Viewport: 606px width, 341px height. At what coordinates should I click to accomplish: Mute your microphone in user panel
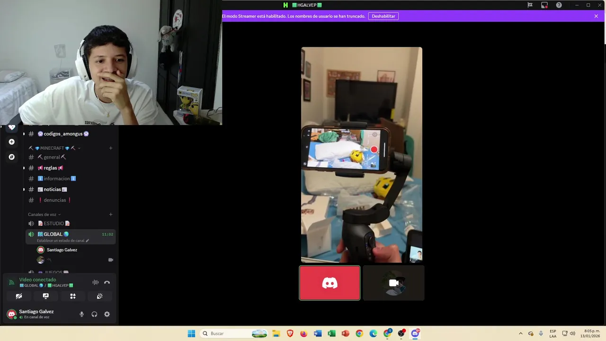pyautogui.click(x=81, y=314)
